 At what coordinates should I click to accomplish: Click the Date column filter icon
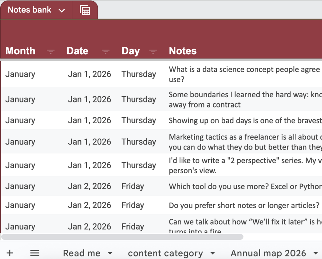point(105,51)
